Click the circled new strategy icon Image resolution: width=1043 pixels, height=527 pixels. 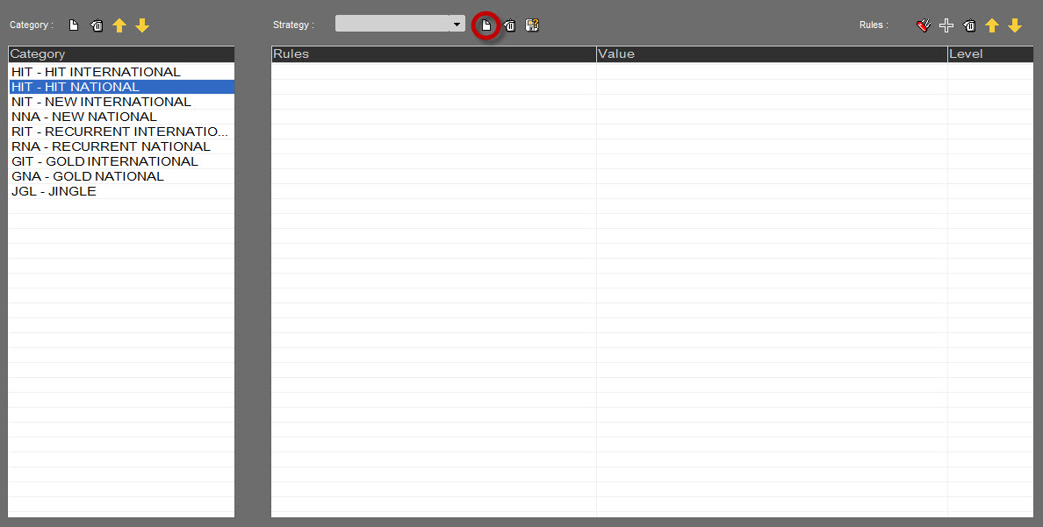tap(486, 25)
